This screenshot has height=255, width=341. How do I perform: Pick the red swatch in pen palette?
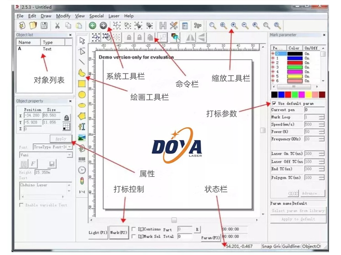[288, 94]
